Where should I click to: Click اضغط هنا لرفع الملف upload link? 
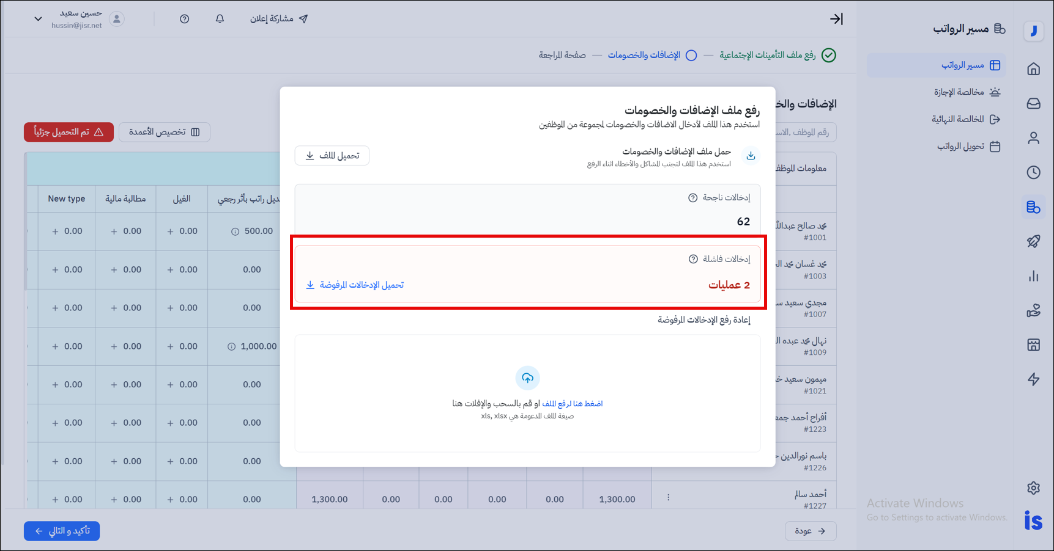572,404
